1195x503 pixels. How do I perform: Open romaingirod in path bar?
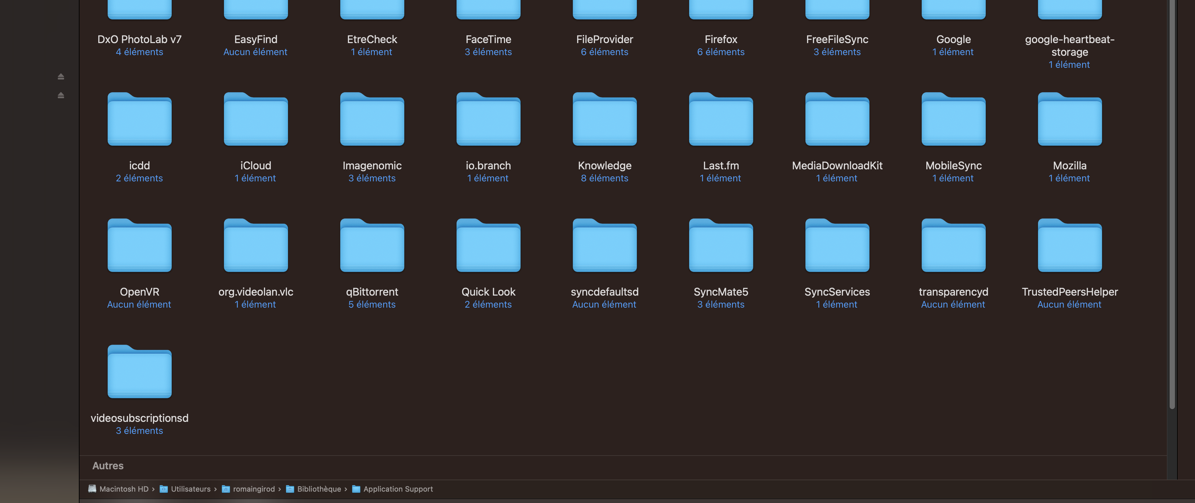(x=253, y=489)
